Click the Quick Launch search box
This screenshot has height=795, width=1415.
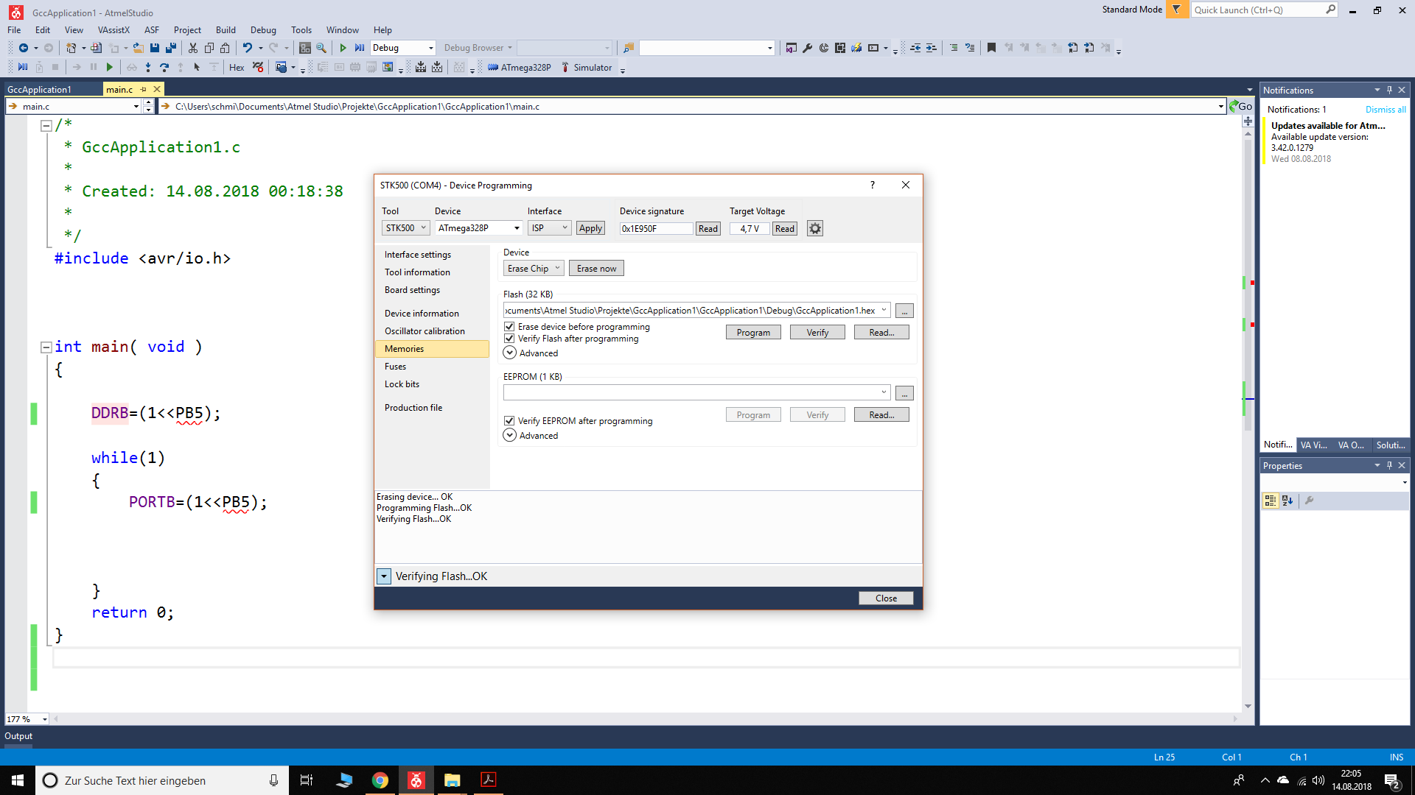pyautogui.click(x=1265, y=10)
